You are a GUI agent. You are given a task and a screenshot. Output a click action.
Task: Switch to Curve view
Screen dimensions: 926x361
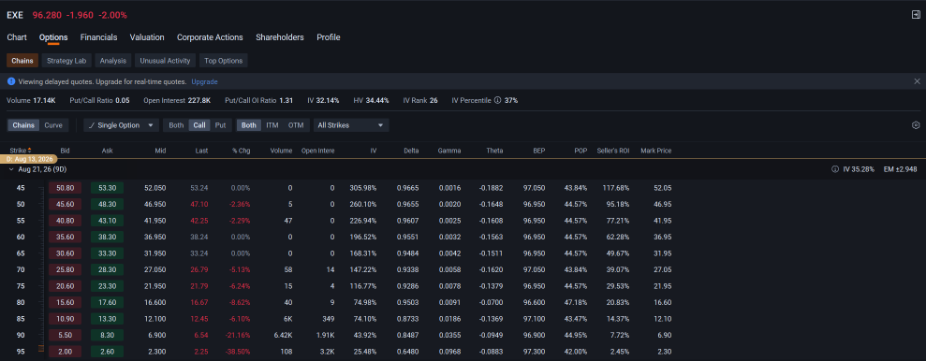pos(53,125)
